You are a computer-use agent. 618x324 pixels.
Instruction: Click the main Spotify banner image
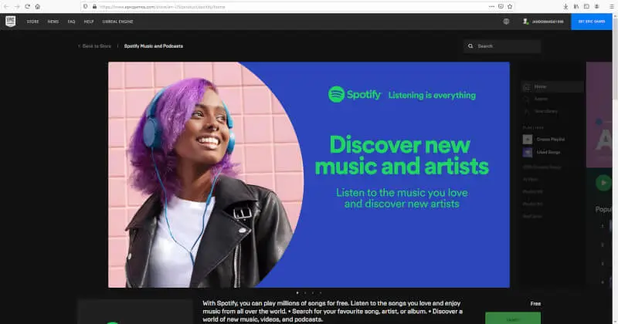(308, 174)
